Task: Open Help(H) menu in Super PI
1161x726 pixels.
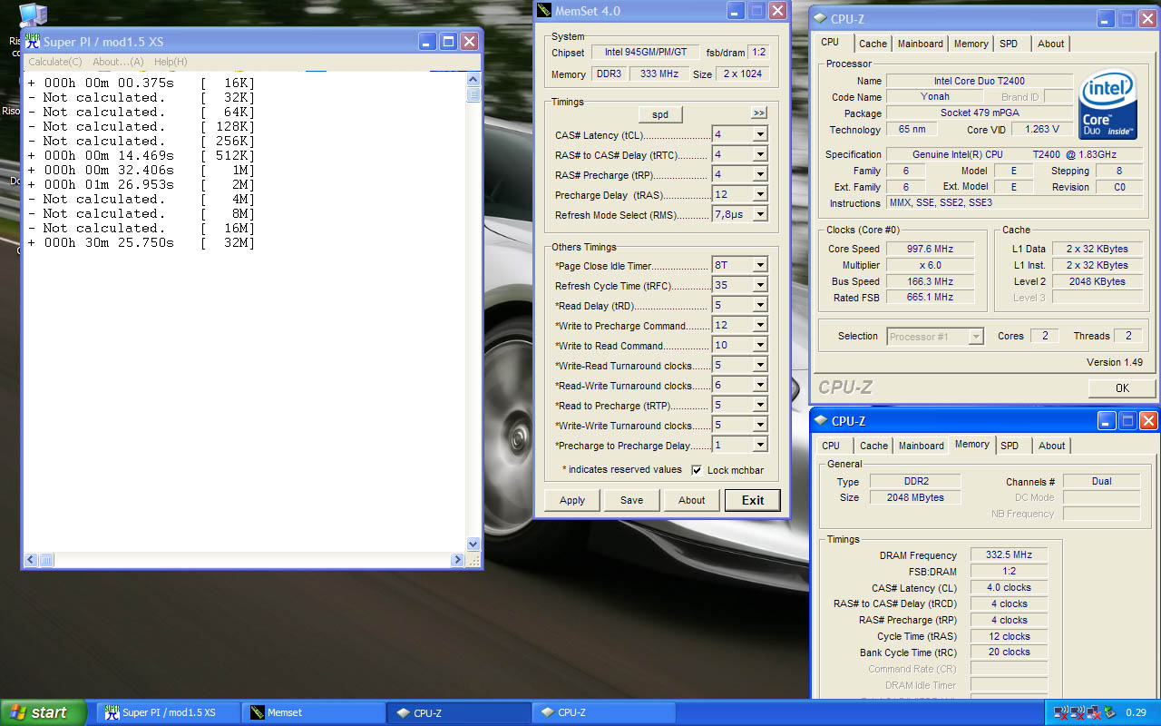Action: [171, 62]
